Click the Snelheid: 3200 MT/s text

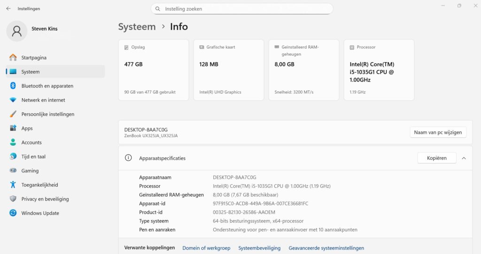[294, 92]
